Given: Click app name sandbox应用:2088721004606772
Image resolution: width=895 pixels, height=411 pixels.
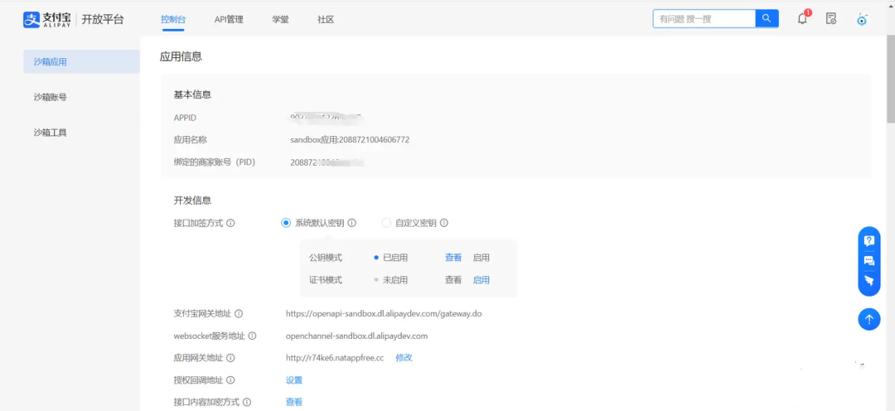Looking at the screenshot, I should pos(350,140).
